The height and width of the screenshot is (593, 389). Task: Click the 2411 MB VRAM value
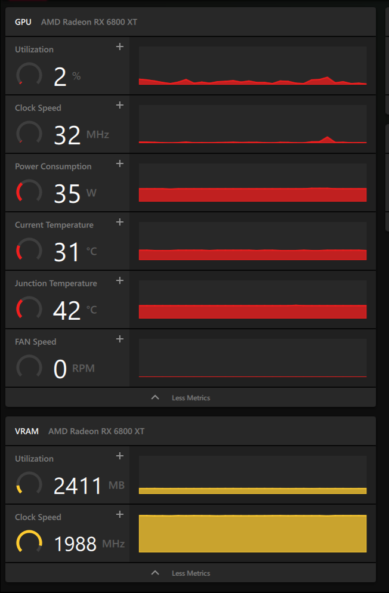pos(89,486)
